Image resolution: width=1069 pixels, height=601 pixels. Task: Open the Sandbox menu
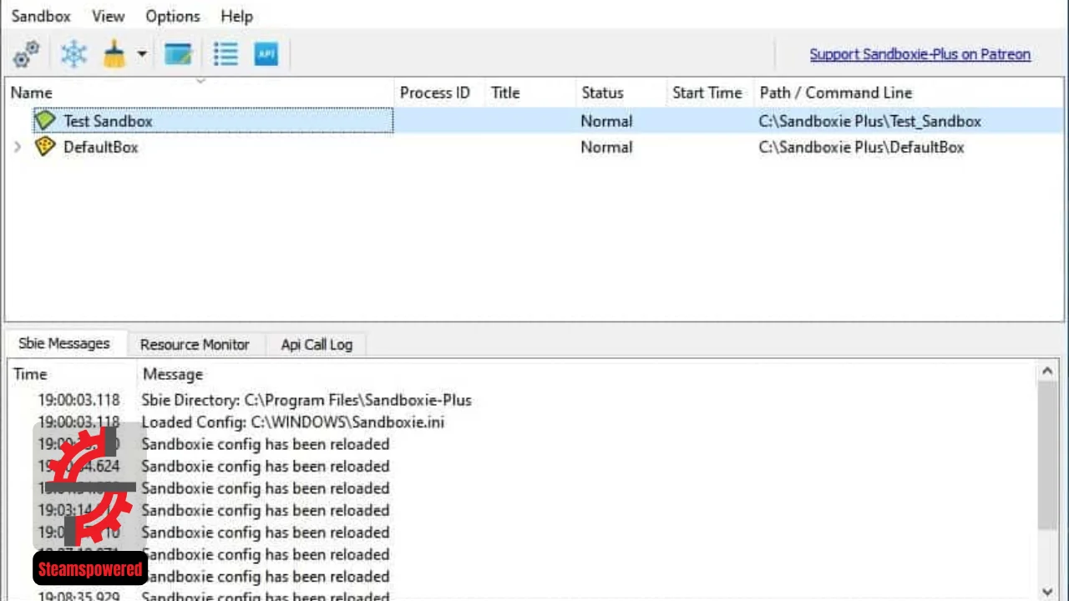pos(41,16)
